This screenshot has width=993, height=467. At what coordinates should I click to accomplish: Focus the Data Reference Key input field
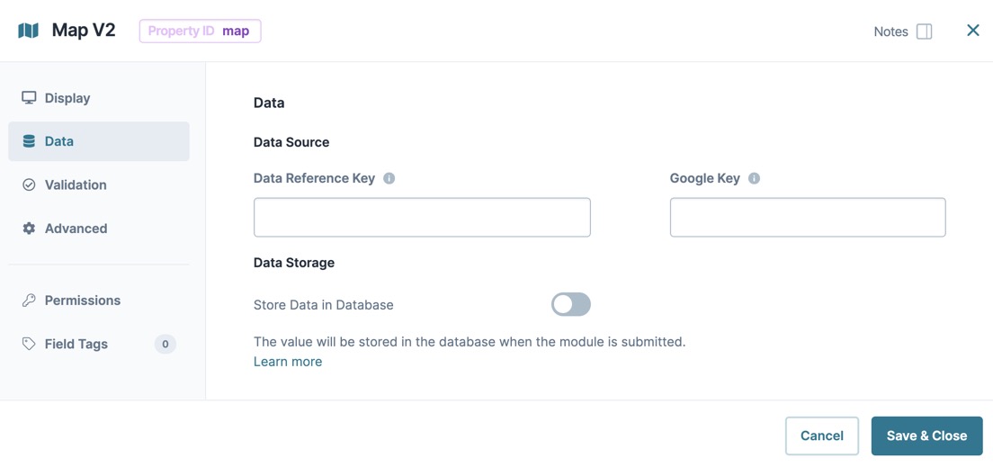click(423, 218)
